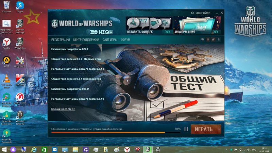Open the volume control in tray
The image size is (272, 153).
pos(249,150)
